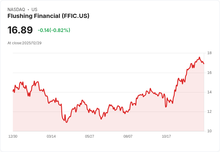Screen dimensions: 220x152
Task: Select the 12/30 date on the time axis
Action: coord(13,136)
